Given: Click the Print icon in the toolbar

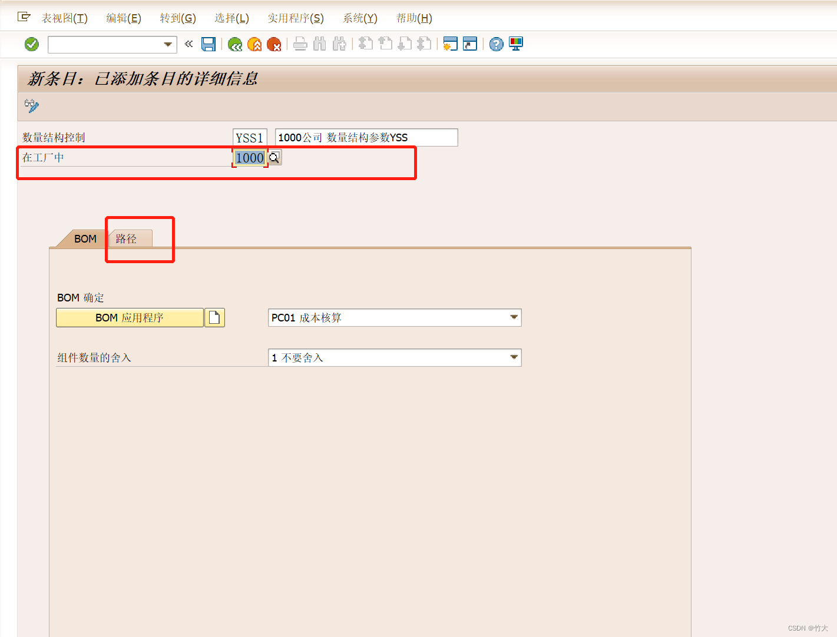Looking at the screenshot, I should coord(300,44).
